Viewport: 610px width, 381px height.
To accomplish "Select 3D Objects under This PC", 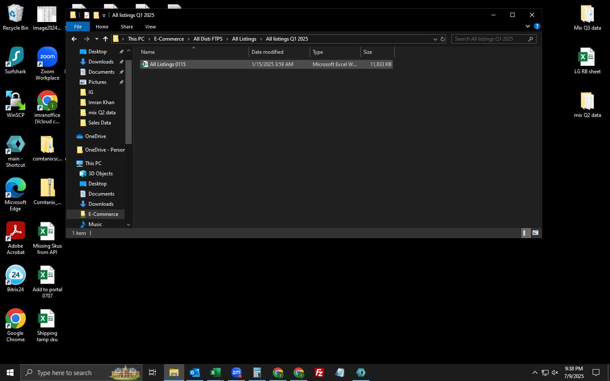I will click(100, 174).
